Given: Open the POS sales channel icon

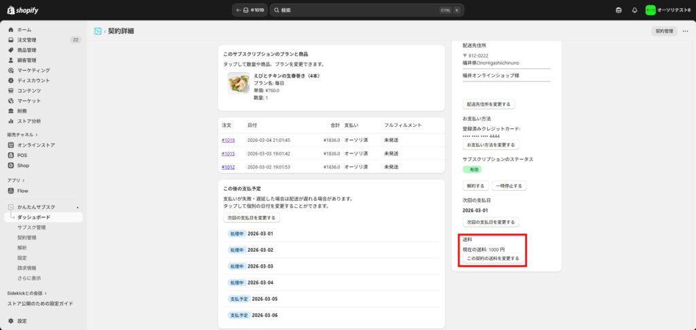Looking at the screenshot, I should [x=11, y=155].
